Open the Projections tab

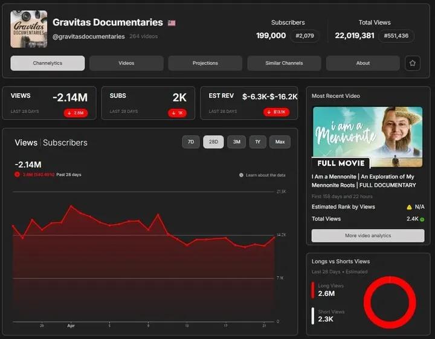pyautogui.click(x=205, y=63)
